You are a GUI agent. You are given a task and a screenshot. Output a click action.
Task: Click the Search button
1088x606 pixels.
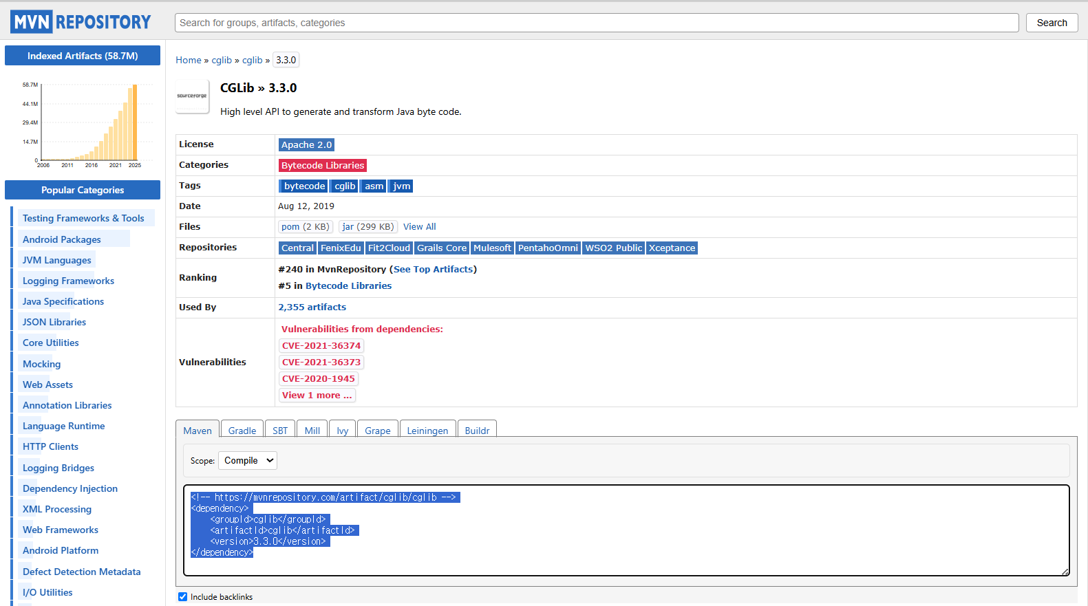(1052, 23)
